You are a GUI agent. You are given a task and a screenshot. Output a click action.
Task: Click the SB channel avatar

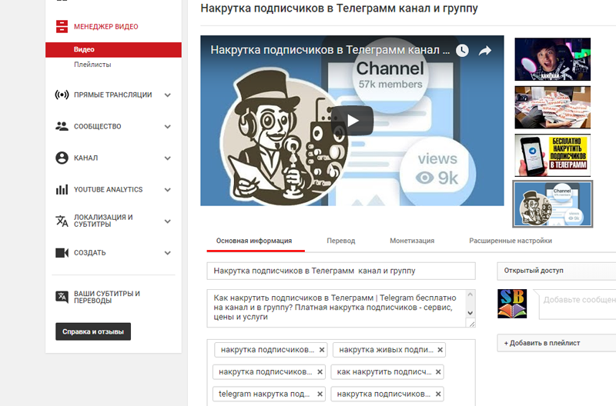point(512,303)
